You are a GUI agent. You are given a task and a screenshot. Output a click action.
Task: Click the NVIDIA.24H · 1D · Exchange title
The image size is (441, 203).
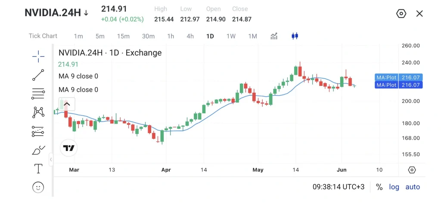110,53
